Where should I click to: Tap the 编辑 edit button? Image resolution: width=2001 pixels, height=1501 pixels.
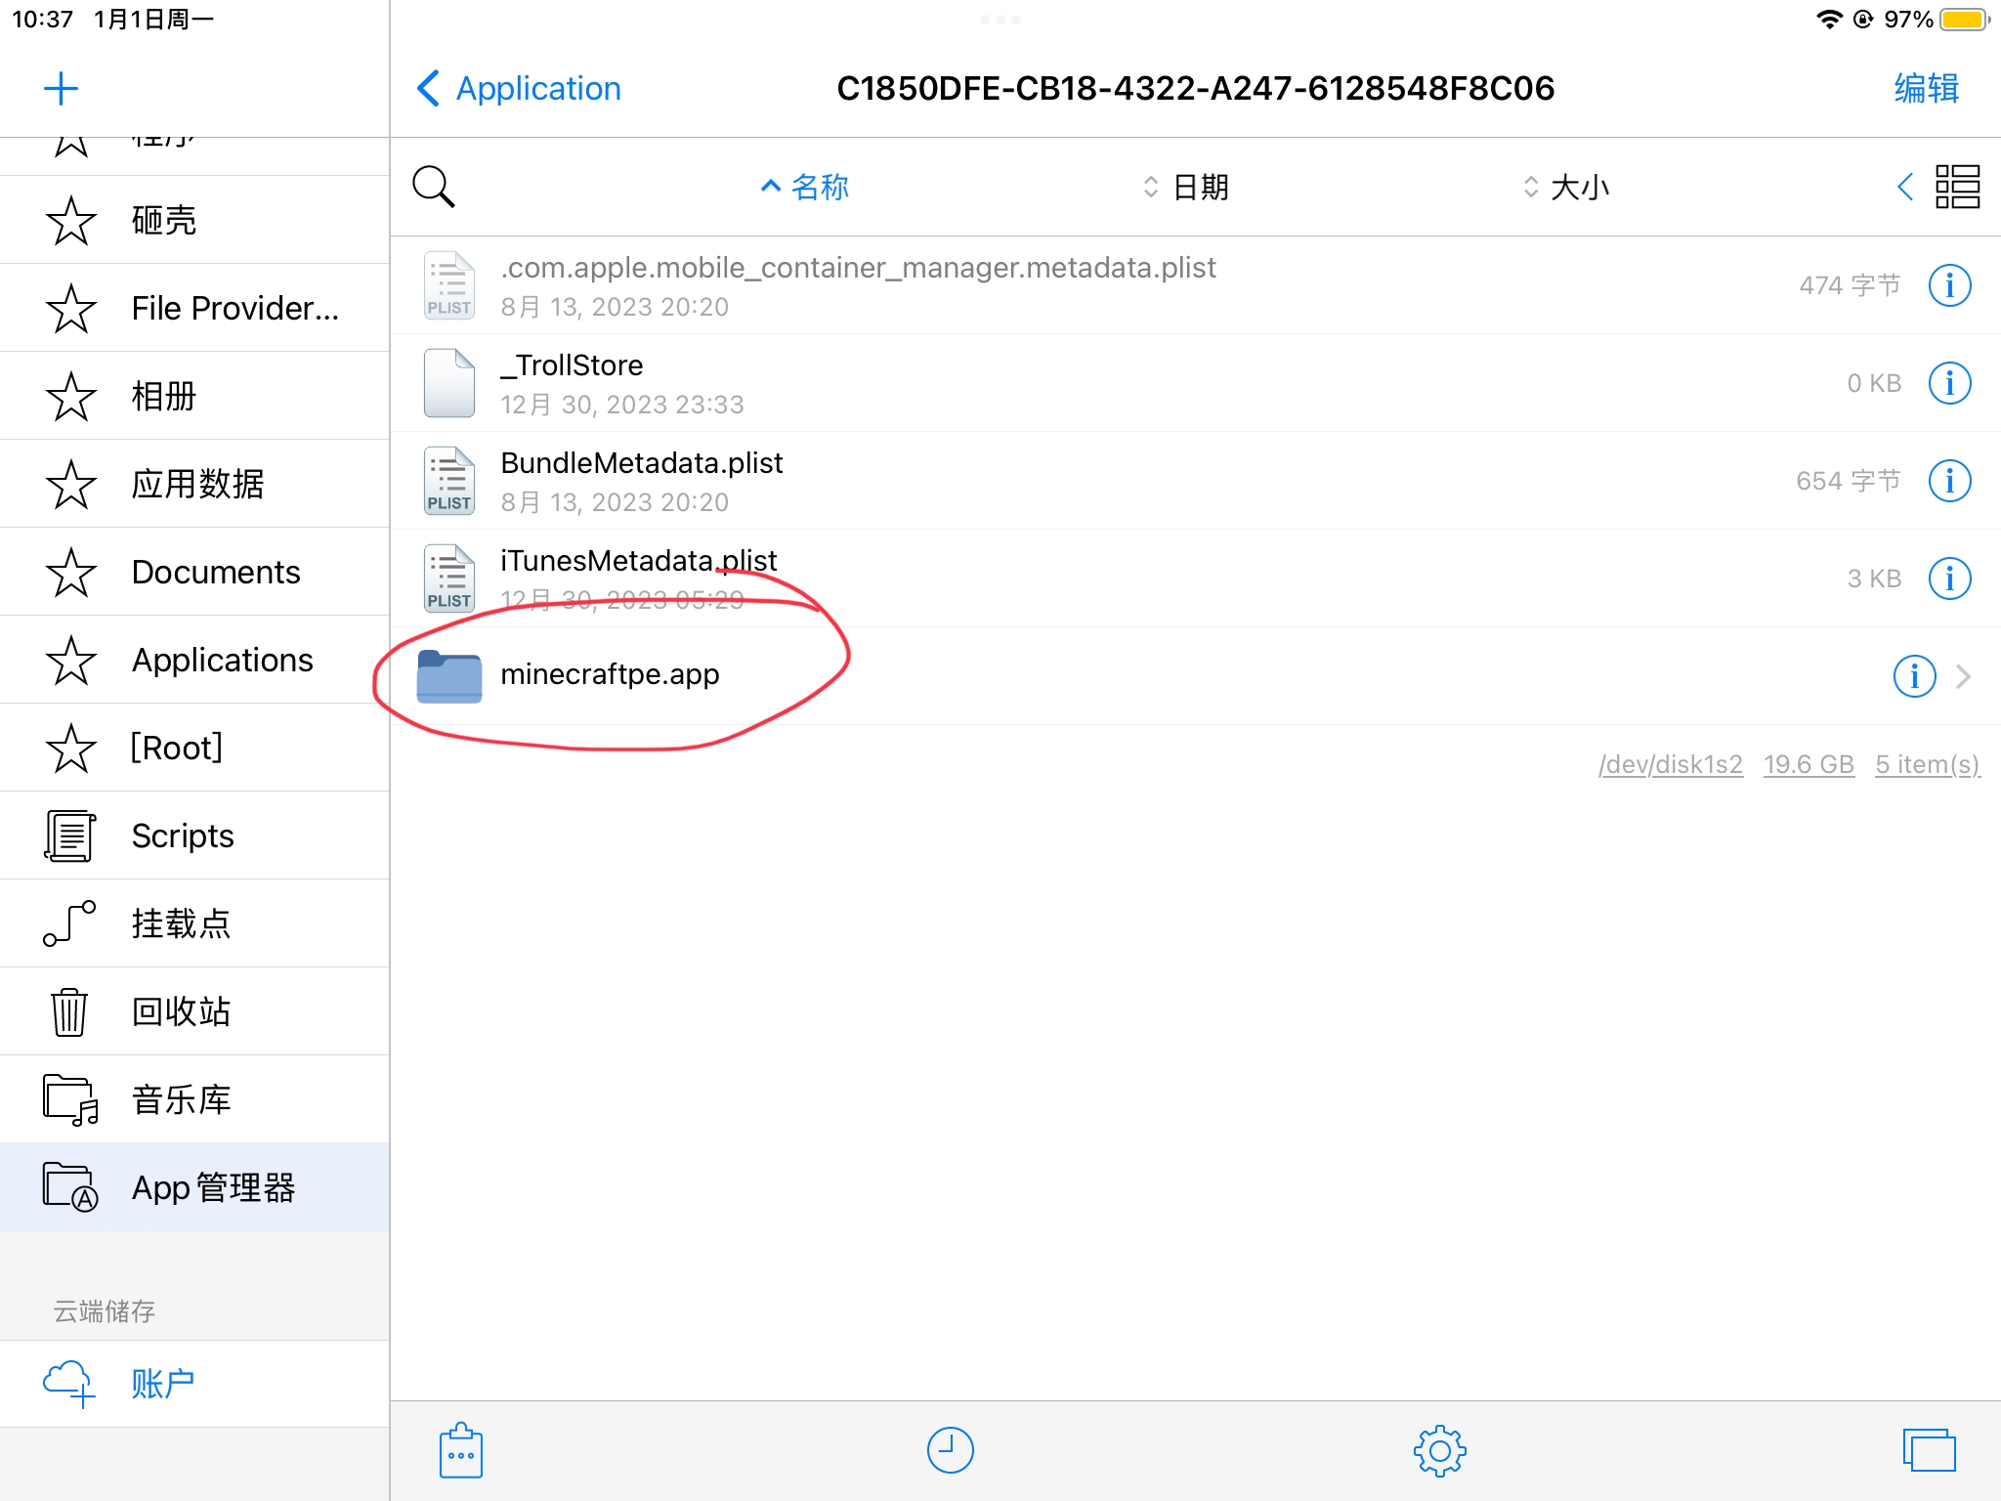click(1926, 88)
